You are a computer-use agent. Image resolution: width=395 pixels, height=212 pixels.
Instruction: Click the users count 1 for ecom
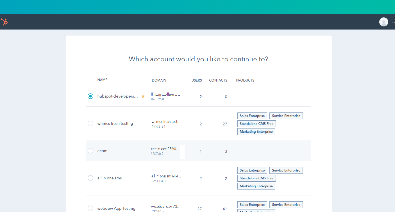(x=201, y=151)
